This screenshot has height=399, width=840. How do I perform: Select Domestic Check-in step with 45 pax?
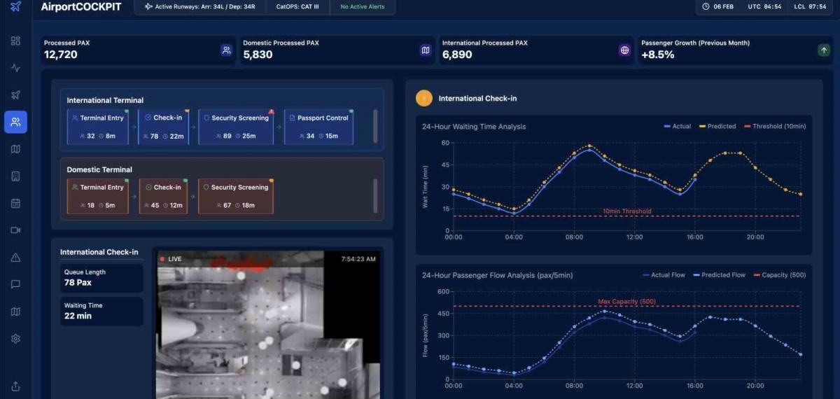point(163,196)
